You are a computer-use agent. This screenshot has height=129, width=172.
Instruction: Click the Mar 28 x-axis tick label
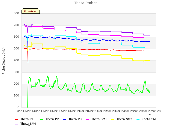(x=156, y=111)
